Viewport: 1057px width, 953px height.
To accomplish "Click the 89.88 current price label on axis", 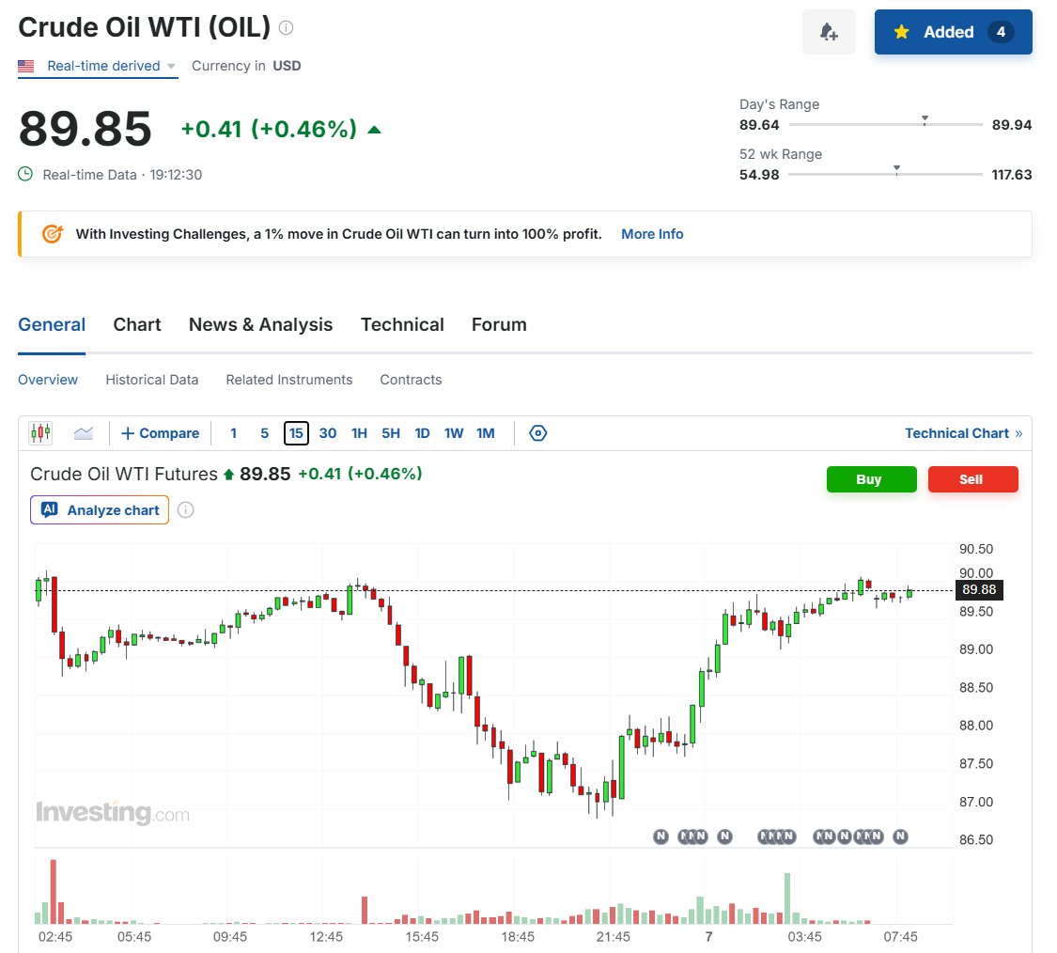I will pos(979,589).
